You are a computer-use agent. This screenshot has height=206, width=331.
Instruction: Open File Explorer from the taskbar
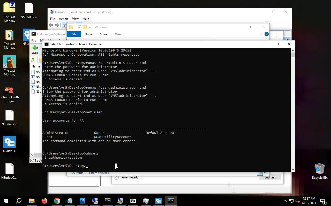pos(32,201)
